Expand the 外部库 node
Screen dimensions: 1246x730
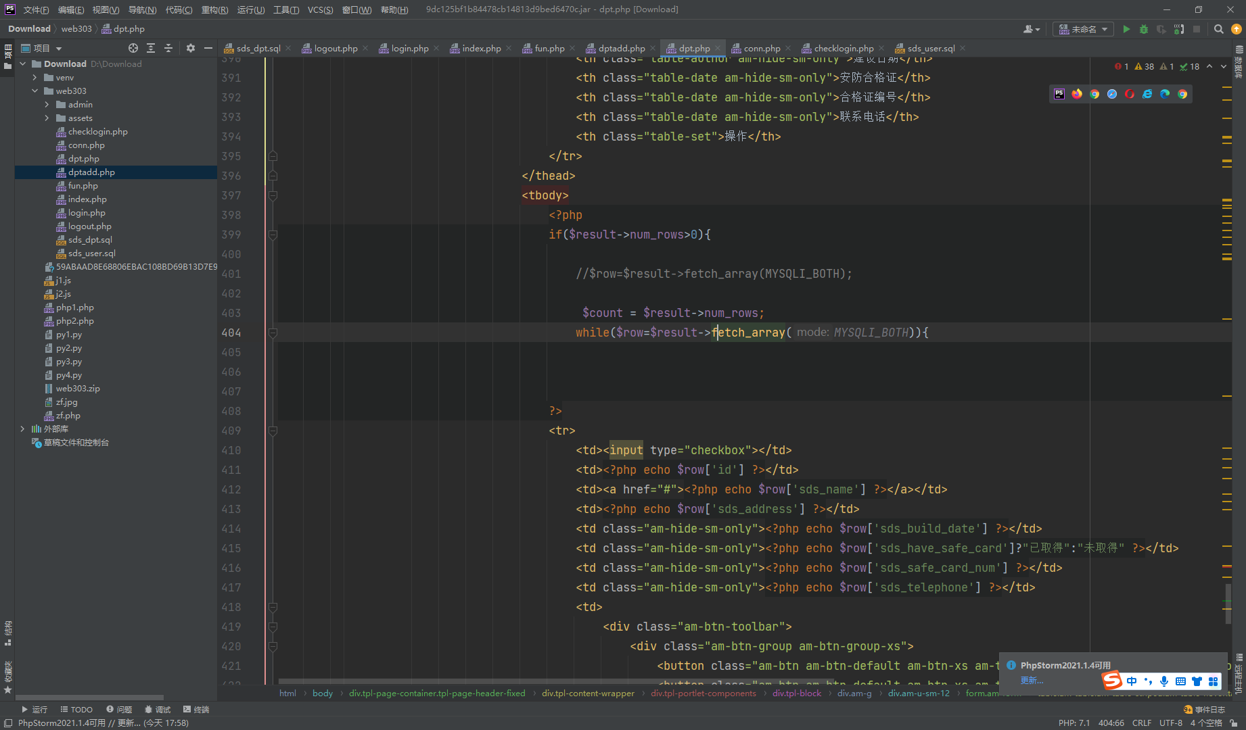tap(23, 429)
